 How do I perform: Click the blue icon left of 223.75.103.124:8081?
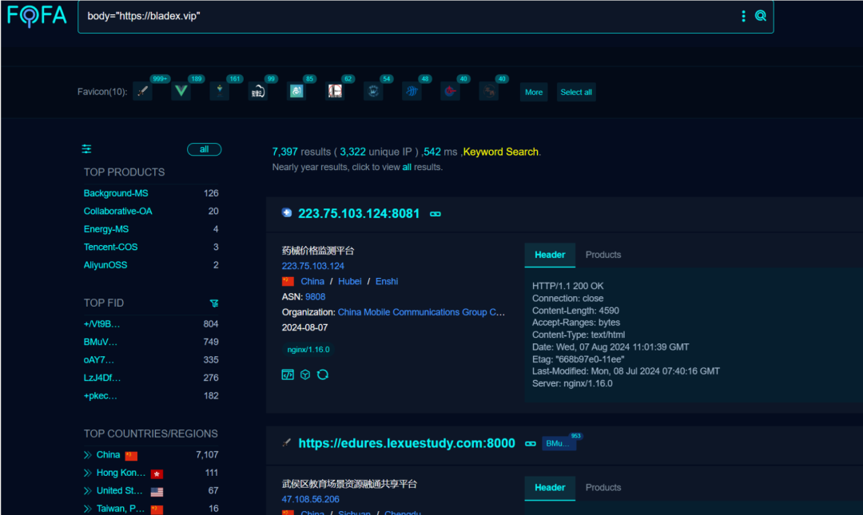tap(287, 213)
